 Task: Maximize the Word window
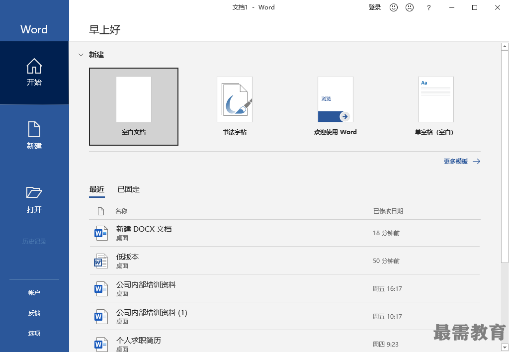click(x=475, y=7)
